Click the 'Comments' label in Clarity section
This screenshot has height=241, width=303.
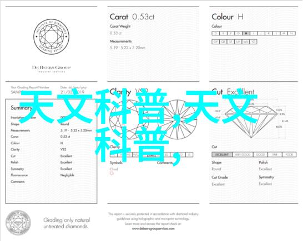tap(165, 163)
